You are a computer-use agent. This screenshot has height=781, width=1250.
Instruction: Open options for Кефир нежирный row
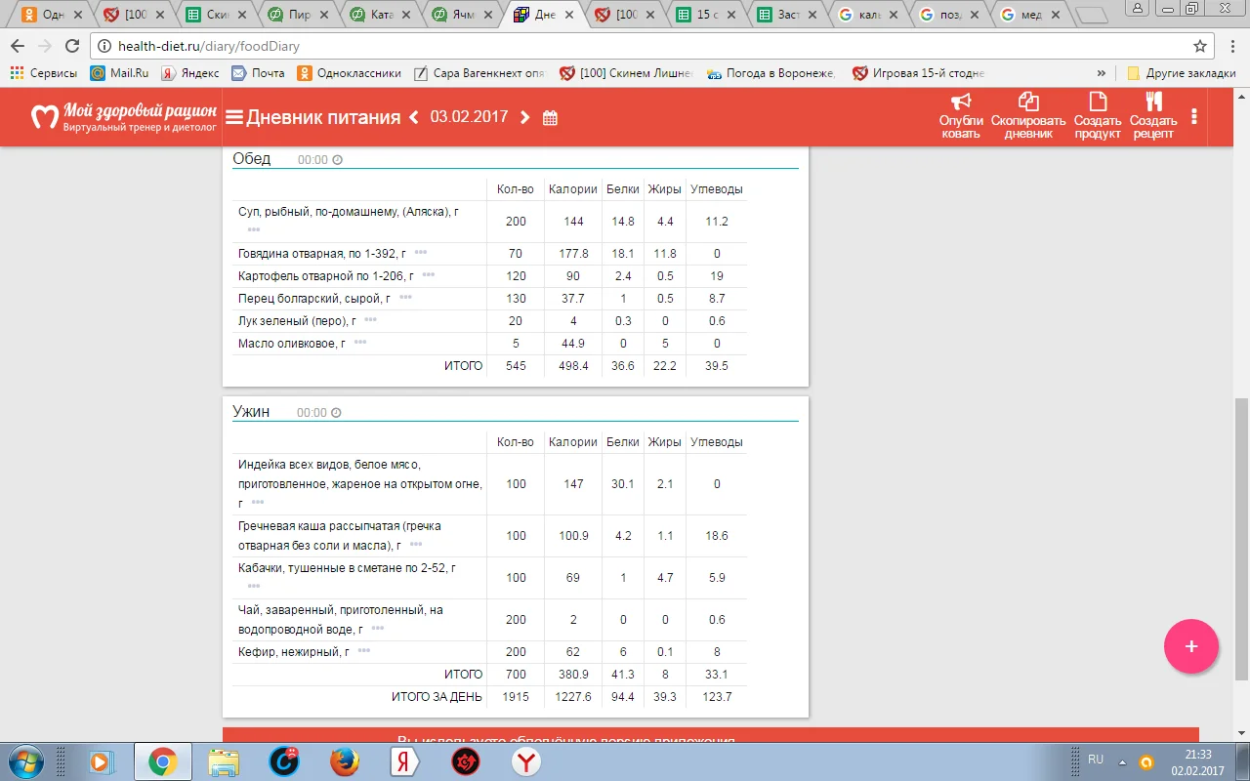364,650
